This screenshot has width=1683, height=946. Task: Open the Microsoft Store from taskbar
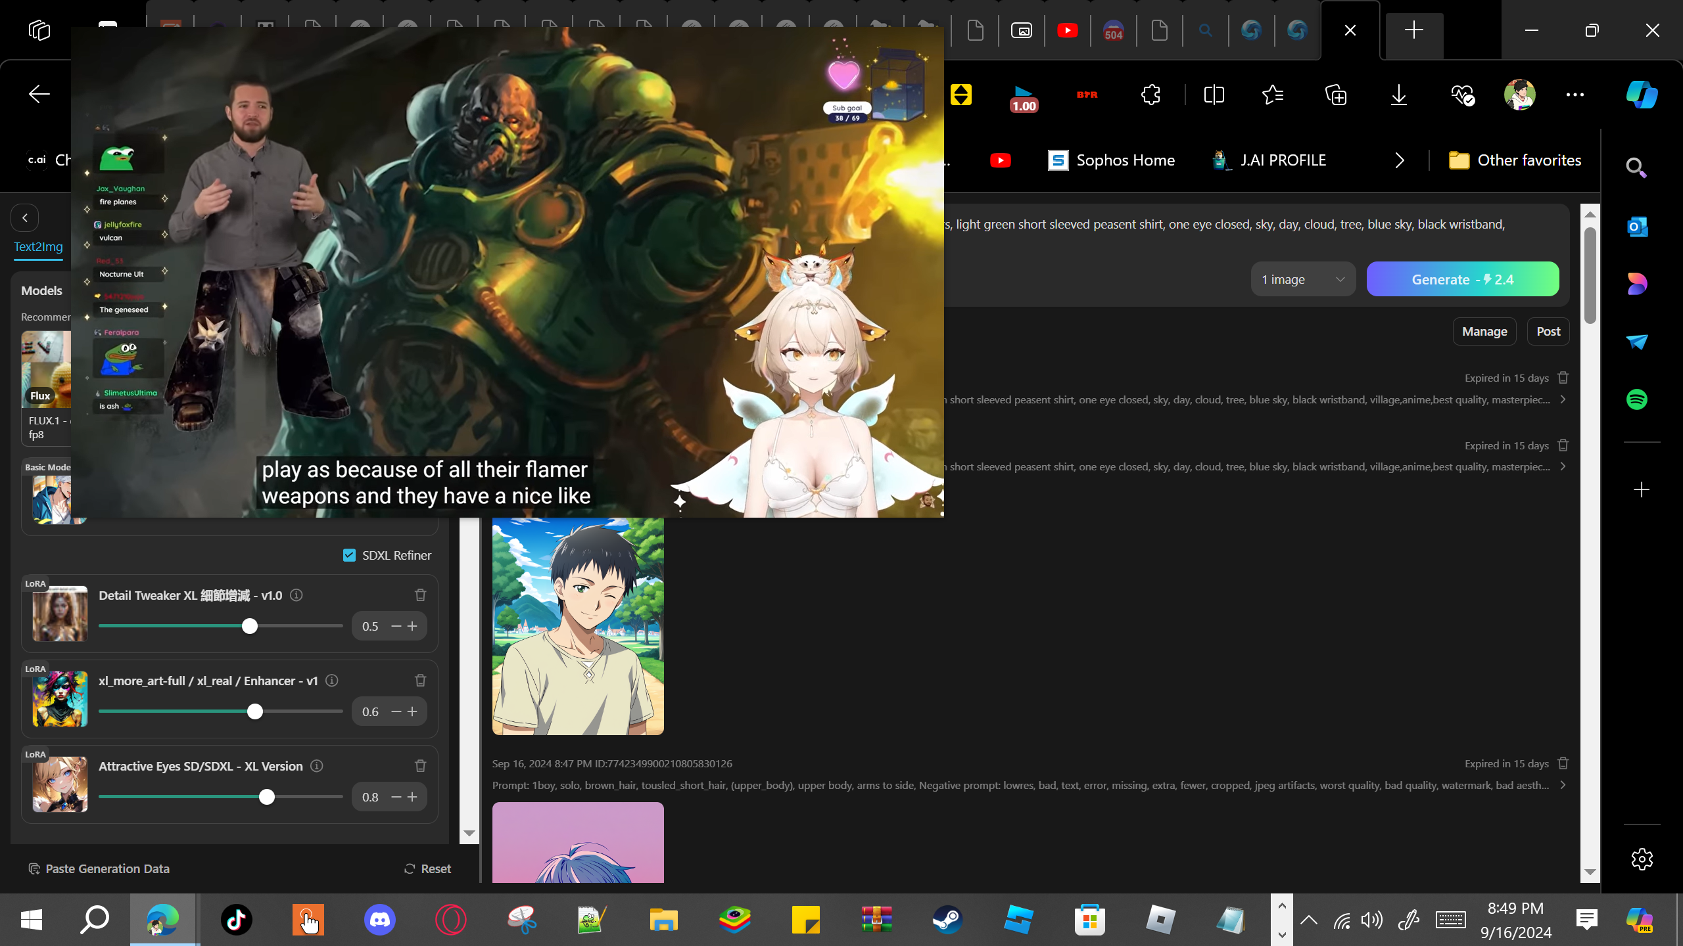pos(1089,920)
